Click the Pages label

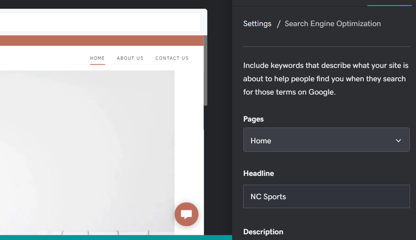(x=253, y=119)
